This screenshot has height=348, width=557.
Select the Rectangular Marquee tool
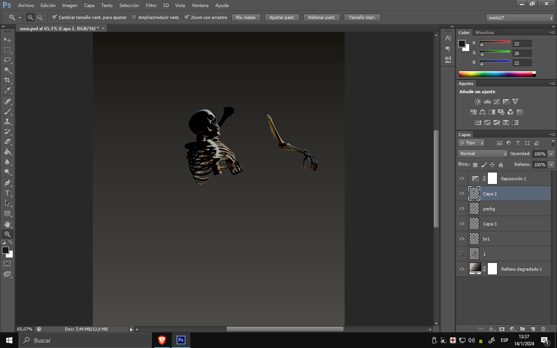[x=7, y=50]
